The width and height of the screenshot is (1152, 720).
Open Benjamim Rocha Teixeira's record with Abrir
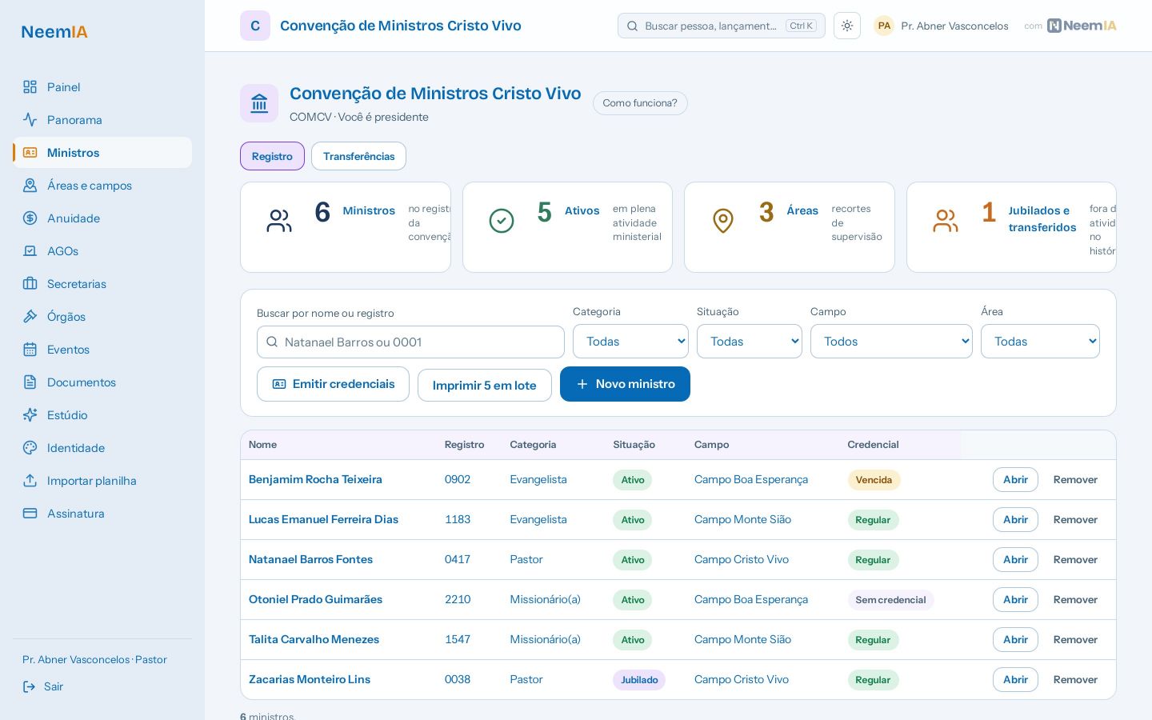(x=1015, y=480)
